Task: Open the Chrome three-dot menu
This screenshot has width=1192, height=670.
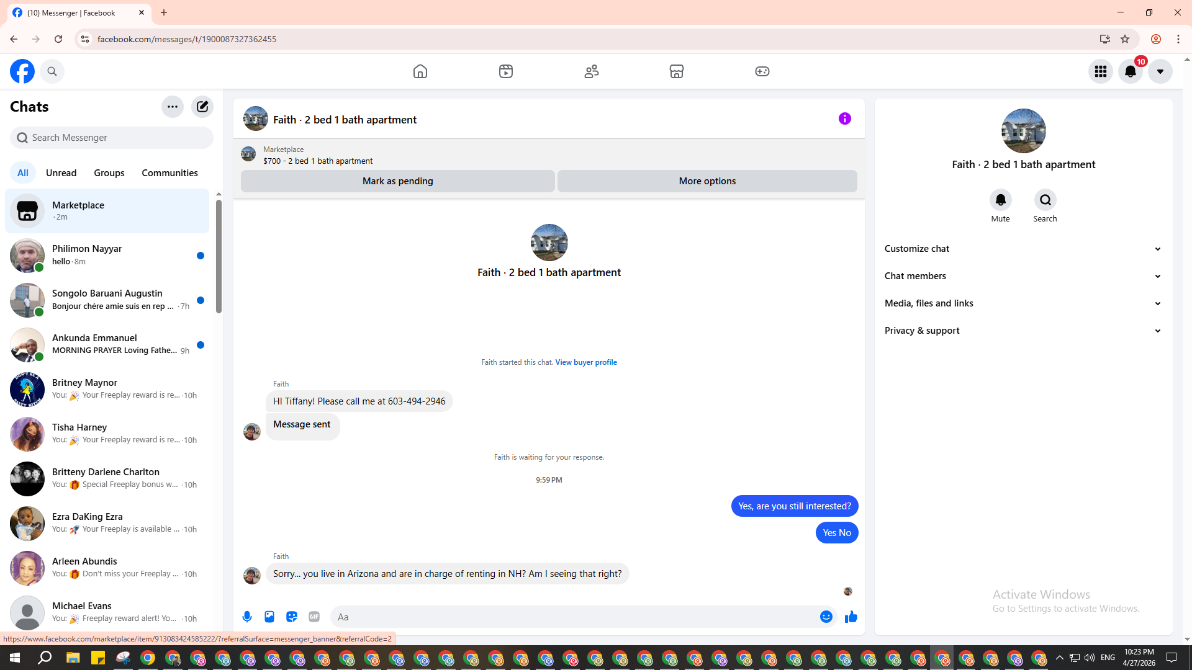Action: click(x=1178, y=39)
